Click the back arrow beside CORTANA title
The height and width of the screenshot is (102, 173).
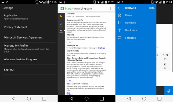(x=119, y=8)
